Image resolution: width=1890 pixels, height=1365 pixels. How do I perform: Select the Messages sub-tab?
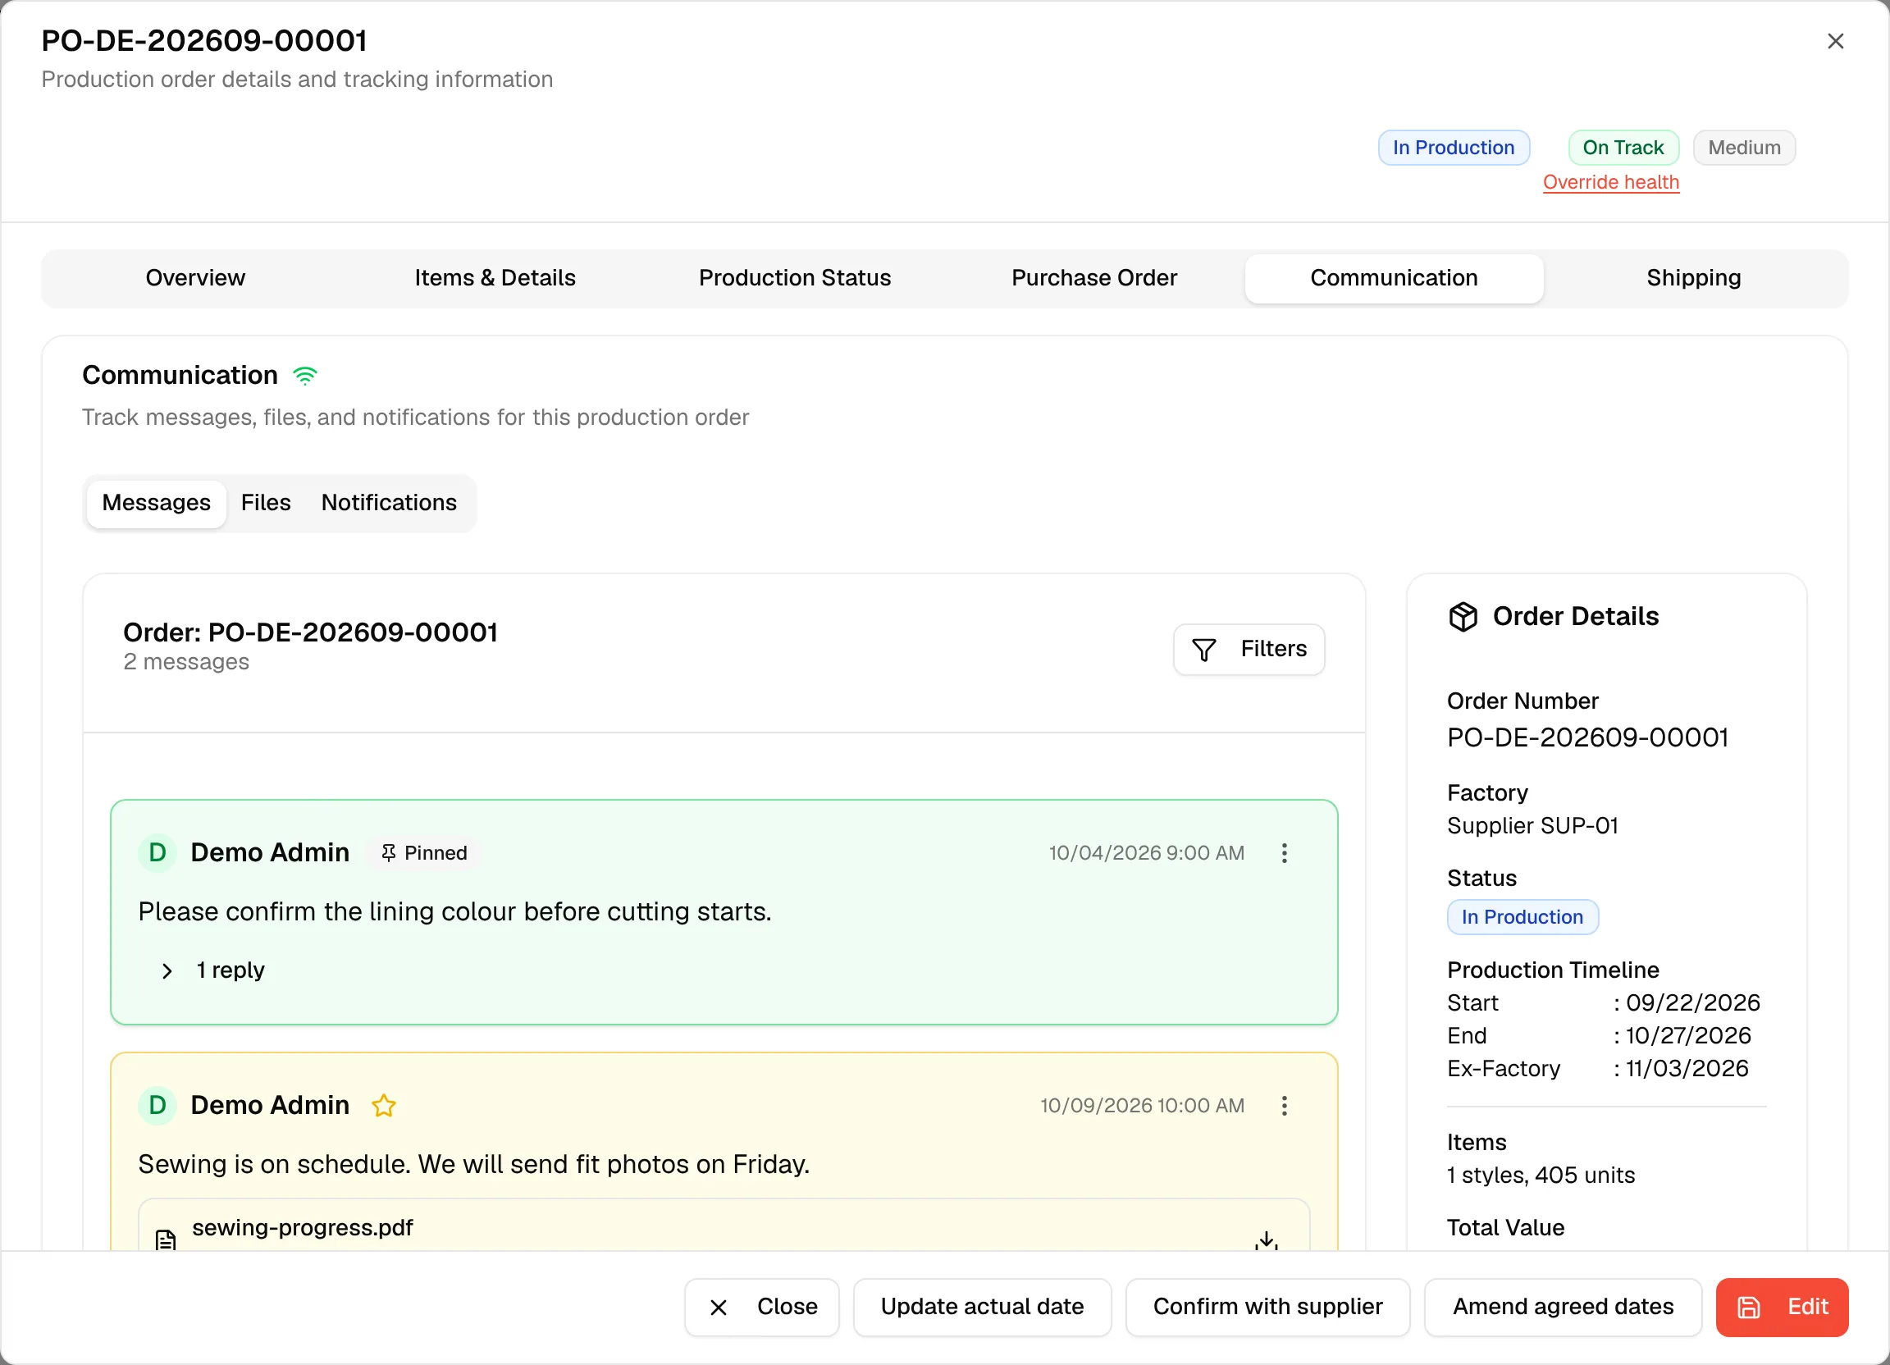tap(156, 503)
